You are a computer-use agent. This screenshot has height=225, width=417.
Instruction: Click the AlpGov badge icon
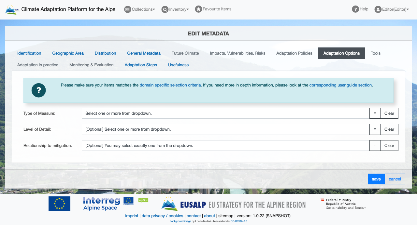coord(143,200)
